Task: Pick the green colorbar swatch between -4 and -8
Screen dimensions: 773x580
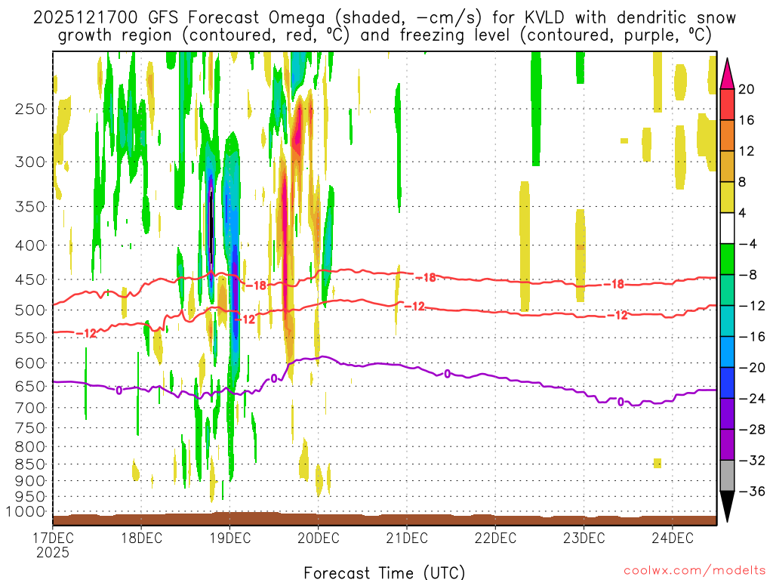Action: point(728,259)
